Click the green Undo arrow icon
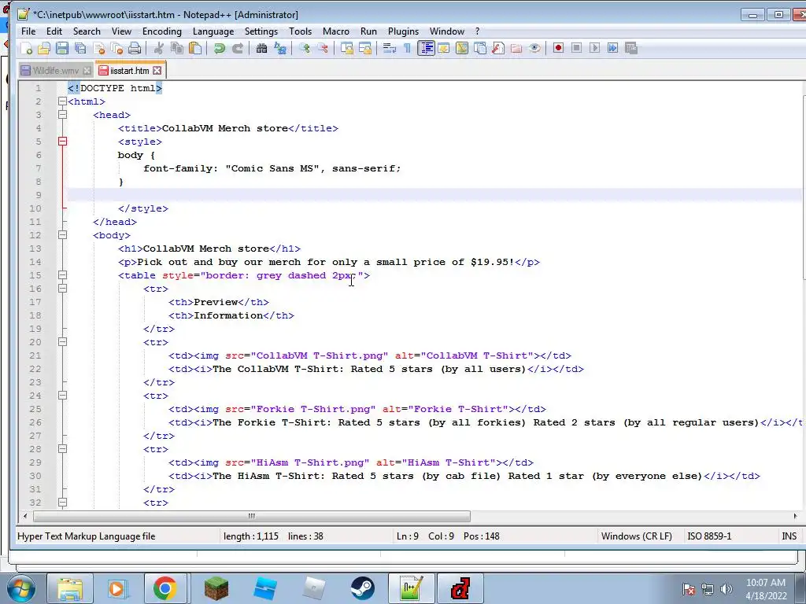Viewport: 806px width, 604px height. pos(220,48)
